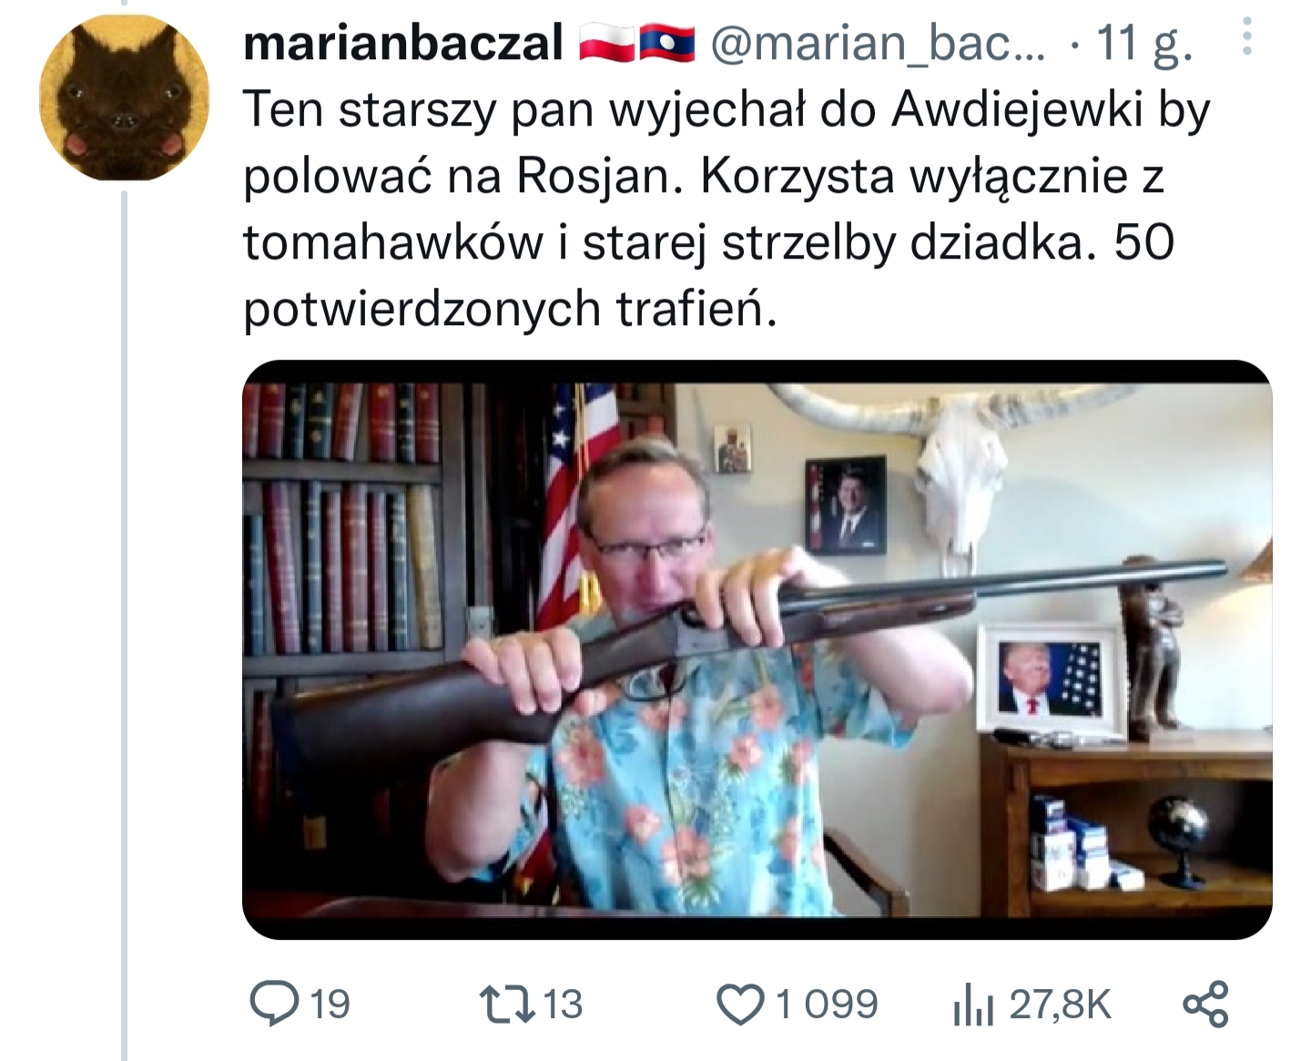Retweet using the arrows icon
This screenshot has height=1061, width=1311.
pyautogui.click(x=507, y=1004)
